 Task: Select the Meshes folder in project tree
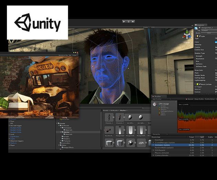(x=65, y=132)
